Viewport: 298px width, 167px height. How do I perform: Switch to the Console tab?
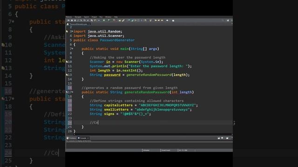[x=82, y=138]
